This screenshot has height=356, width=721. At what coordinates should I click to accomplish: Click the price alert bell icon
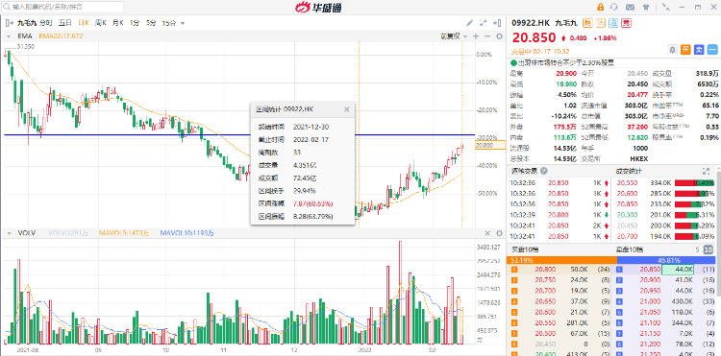(672, 49)
